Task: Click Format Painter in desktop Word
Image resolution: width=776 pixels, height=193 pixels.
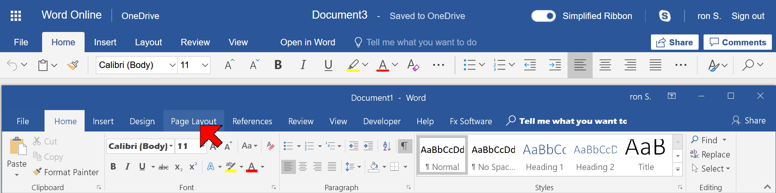Action: pyautogui.click(x=66, y=172)
